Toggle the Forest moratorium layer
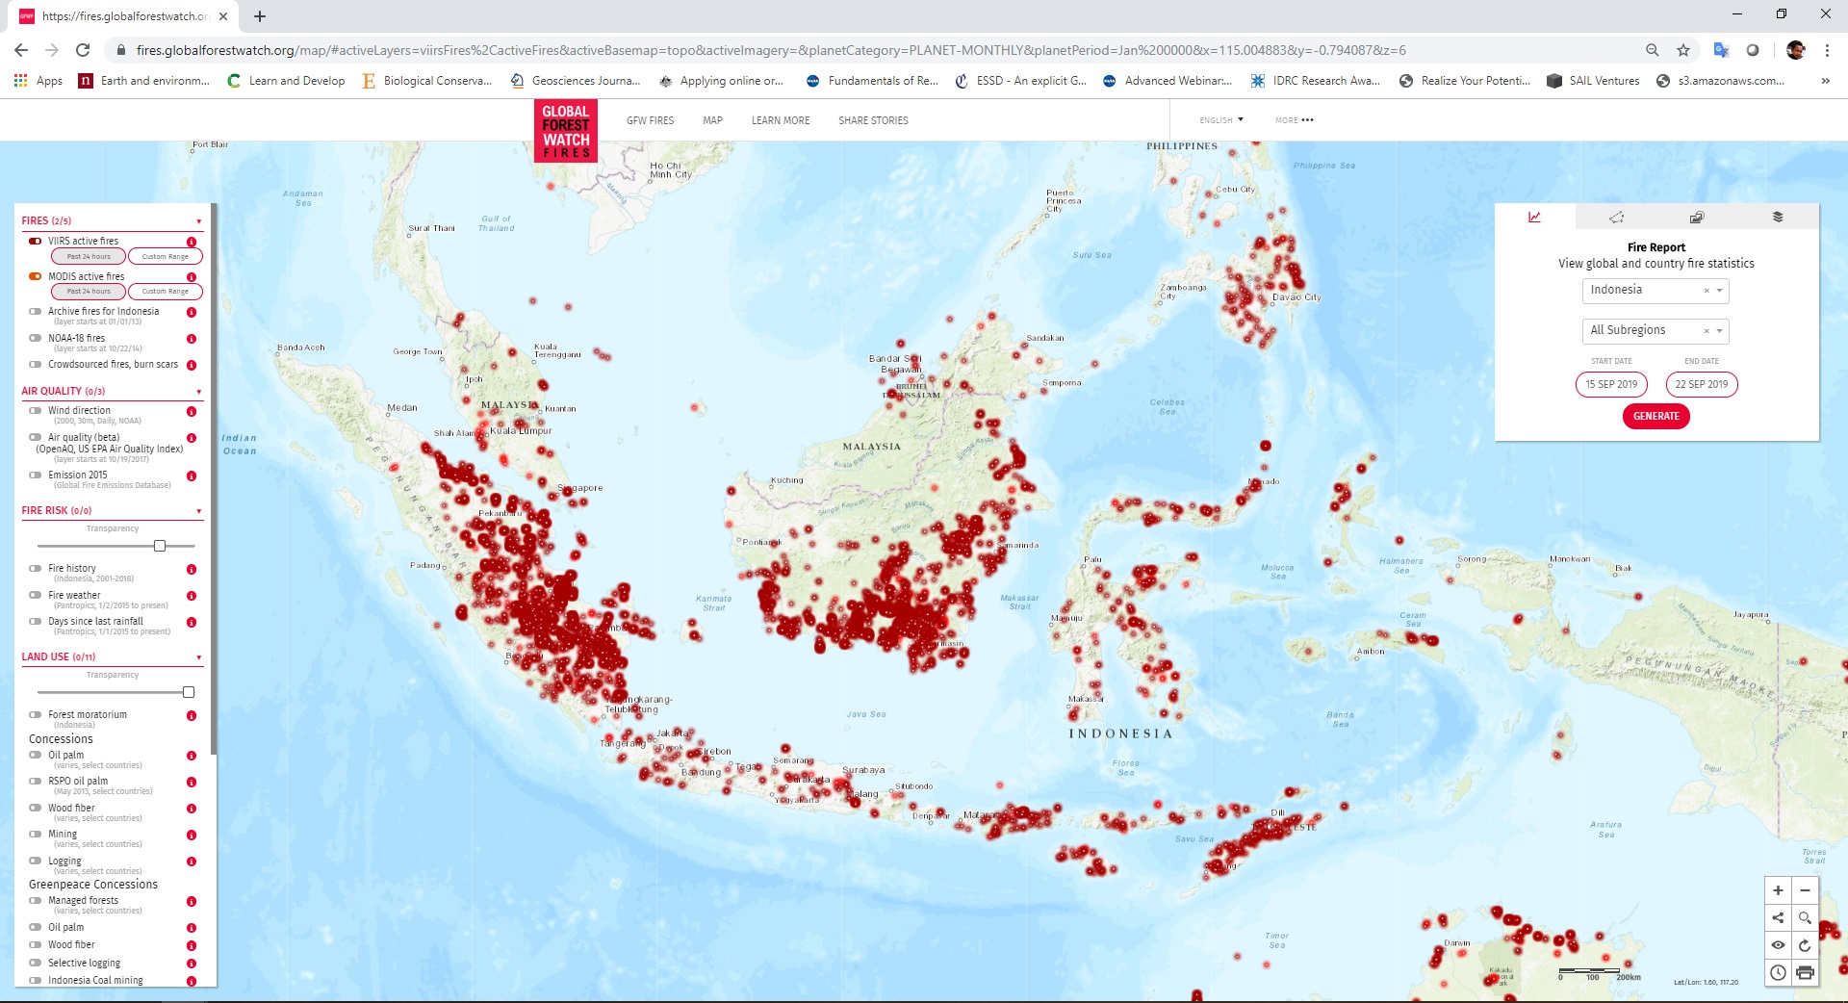Screen dimensions: 1848x1003 tap(36, 715)
